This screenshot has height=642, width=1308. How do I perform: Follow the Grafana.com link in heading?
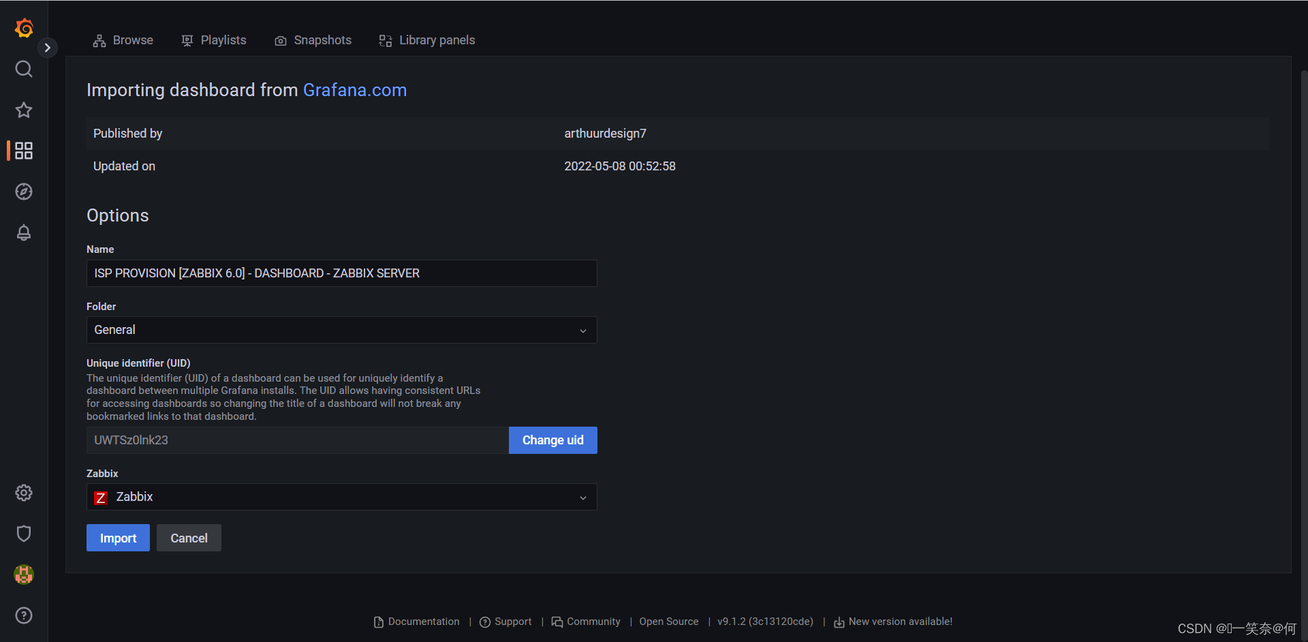(x=355, y=90)
